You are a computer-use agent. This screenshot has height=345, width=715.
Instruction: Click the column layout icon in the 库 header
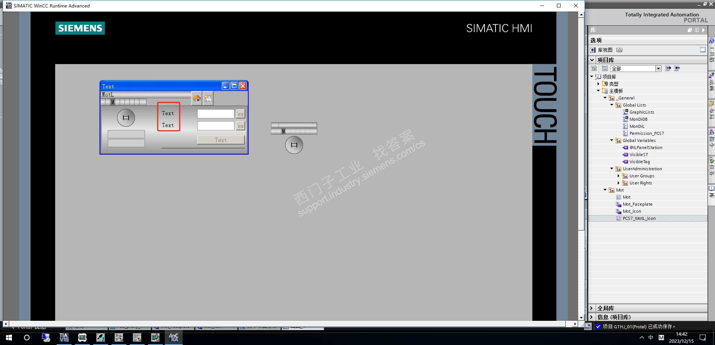(697, 30)
